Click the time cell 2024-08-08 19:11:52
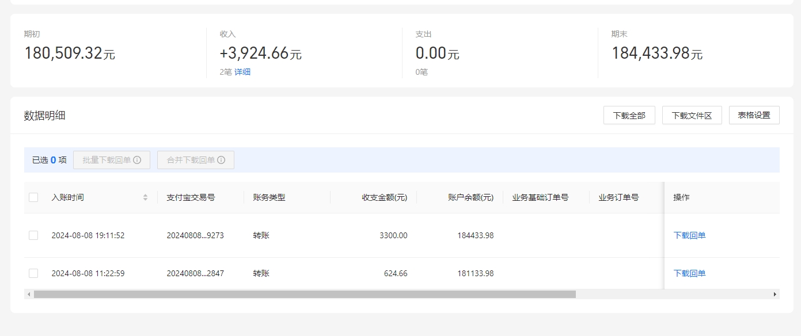The width and height of the screenshot is (801, 336). [88, 235]
